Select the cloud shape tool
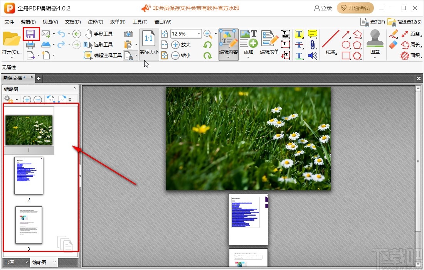424x270 pixels. click(357, 56)
